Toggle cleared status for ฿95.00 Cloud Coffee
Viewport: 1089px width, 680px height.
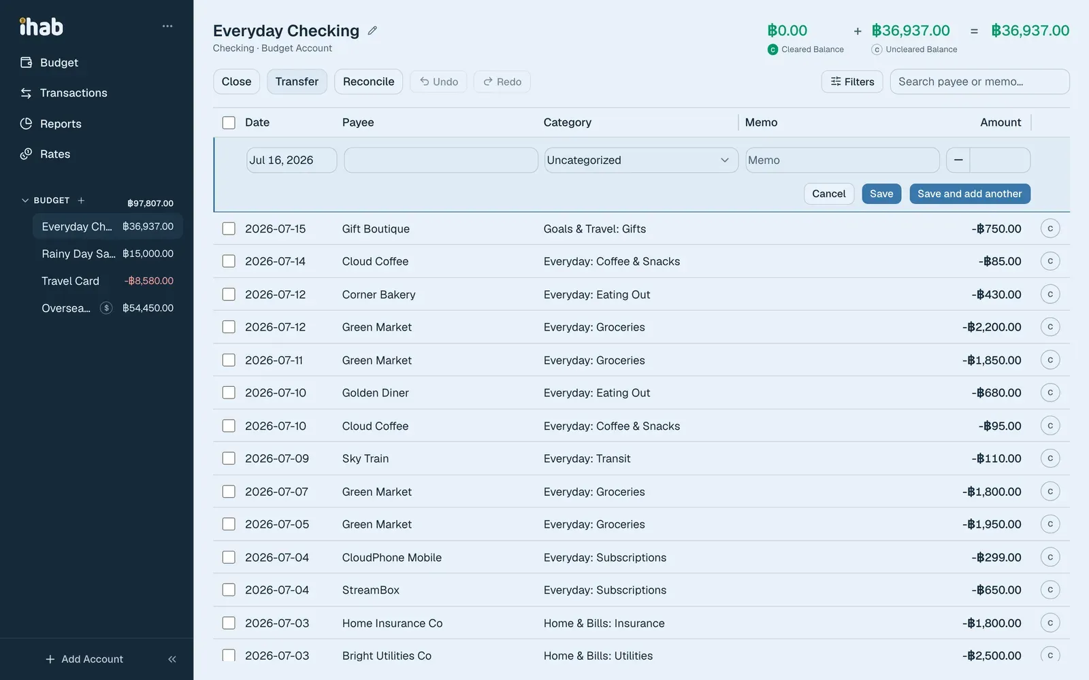point(1050,426)
